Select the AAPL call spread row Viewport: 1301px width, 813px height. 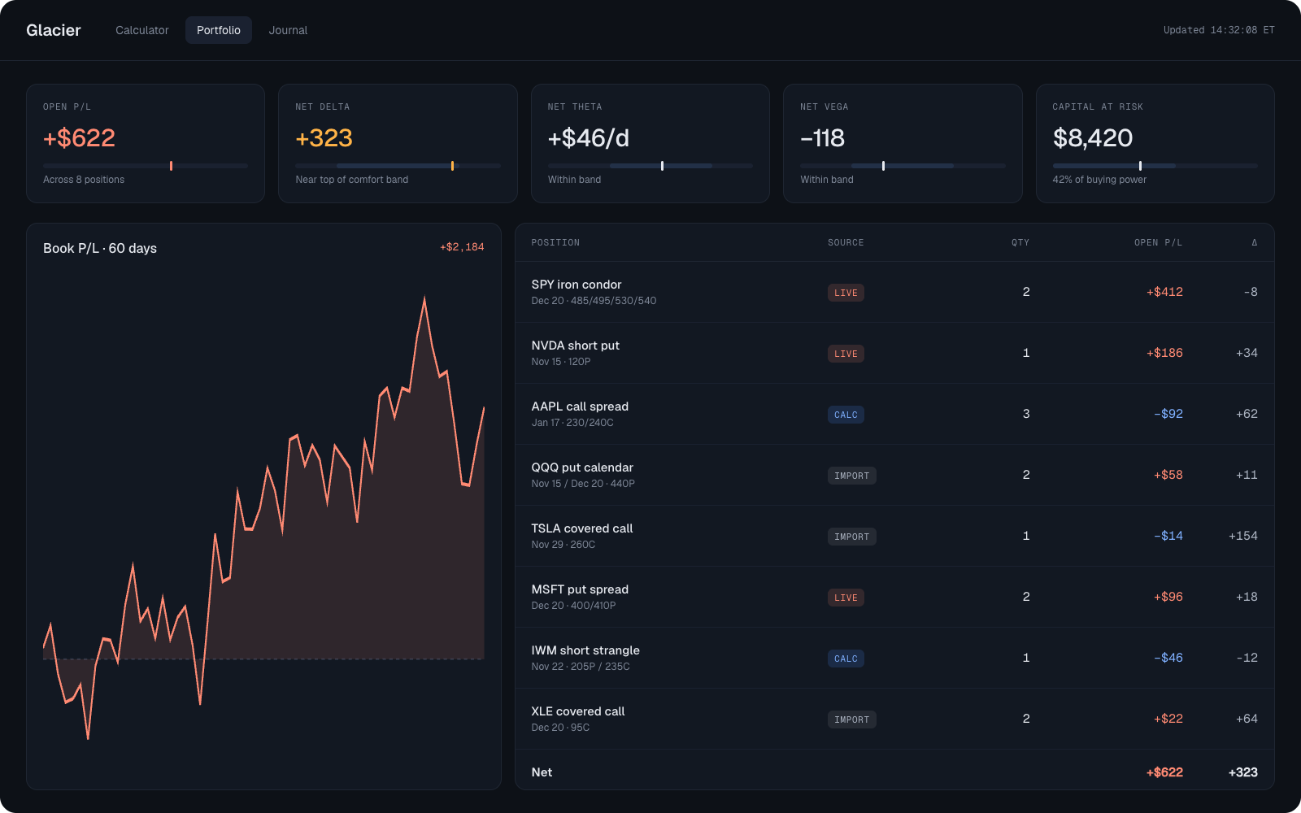pos(894,414)
